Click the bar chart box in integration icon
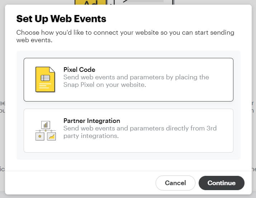This screenshot has width=256, height=198. 46,125
